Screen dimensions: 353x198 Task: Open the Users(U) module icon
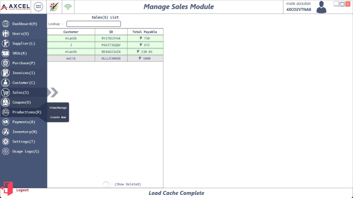pyautogui.click(x=6, y=34)
